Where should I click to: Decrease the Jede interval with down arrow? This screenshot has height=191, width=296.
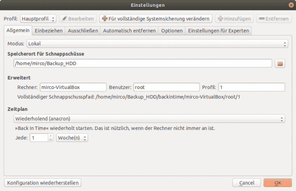click(x=51, y=140)
